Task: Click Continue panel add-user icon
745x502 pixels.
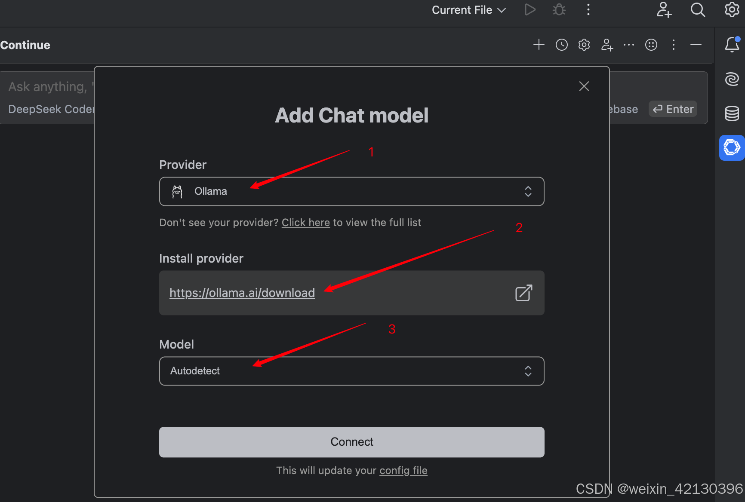Action: [606, 45]
